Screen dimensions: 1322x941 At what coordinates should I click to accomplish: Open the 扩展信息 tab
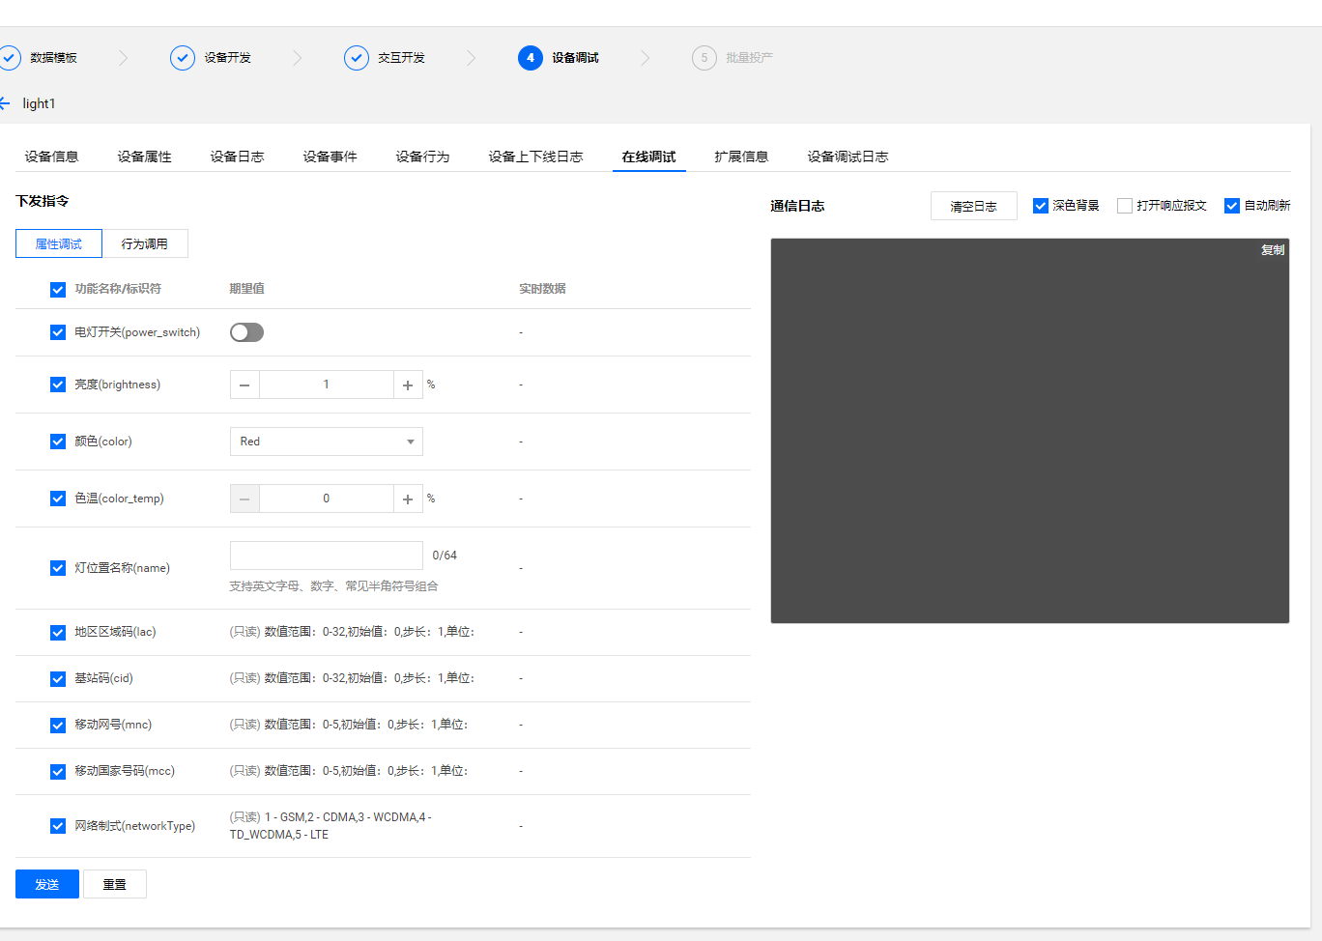[741, 157]
